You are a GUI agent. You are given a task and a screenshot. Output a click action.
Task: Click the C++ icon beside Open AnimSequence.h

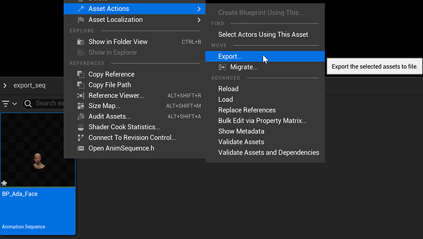[x=81, y=149]
